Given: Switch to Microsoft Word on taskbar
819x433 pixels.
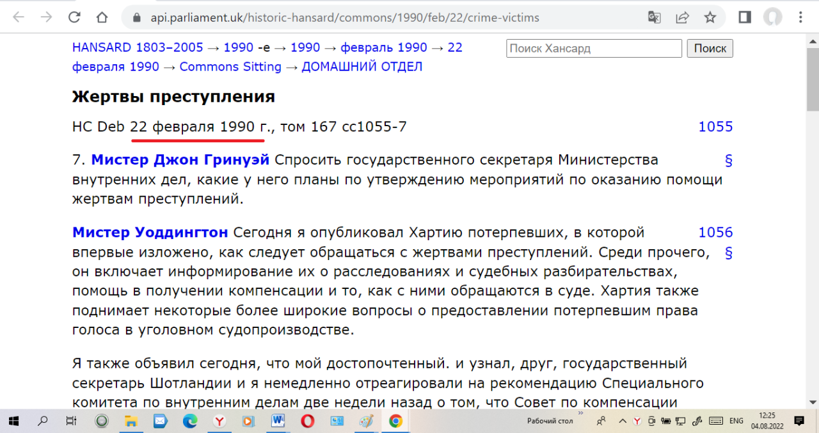Looking at the screenshot, I should click(x=278, y=421).
